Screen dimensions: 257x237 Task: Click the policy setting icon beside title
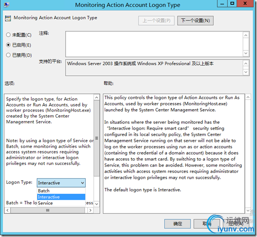coord(8,18)
